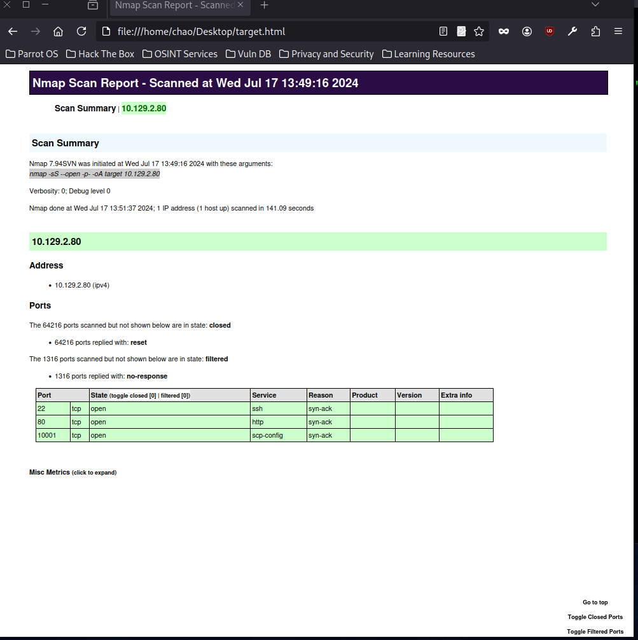Click the translate page icon in address bar

(461, 31)
